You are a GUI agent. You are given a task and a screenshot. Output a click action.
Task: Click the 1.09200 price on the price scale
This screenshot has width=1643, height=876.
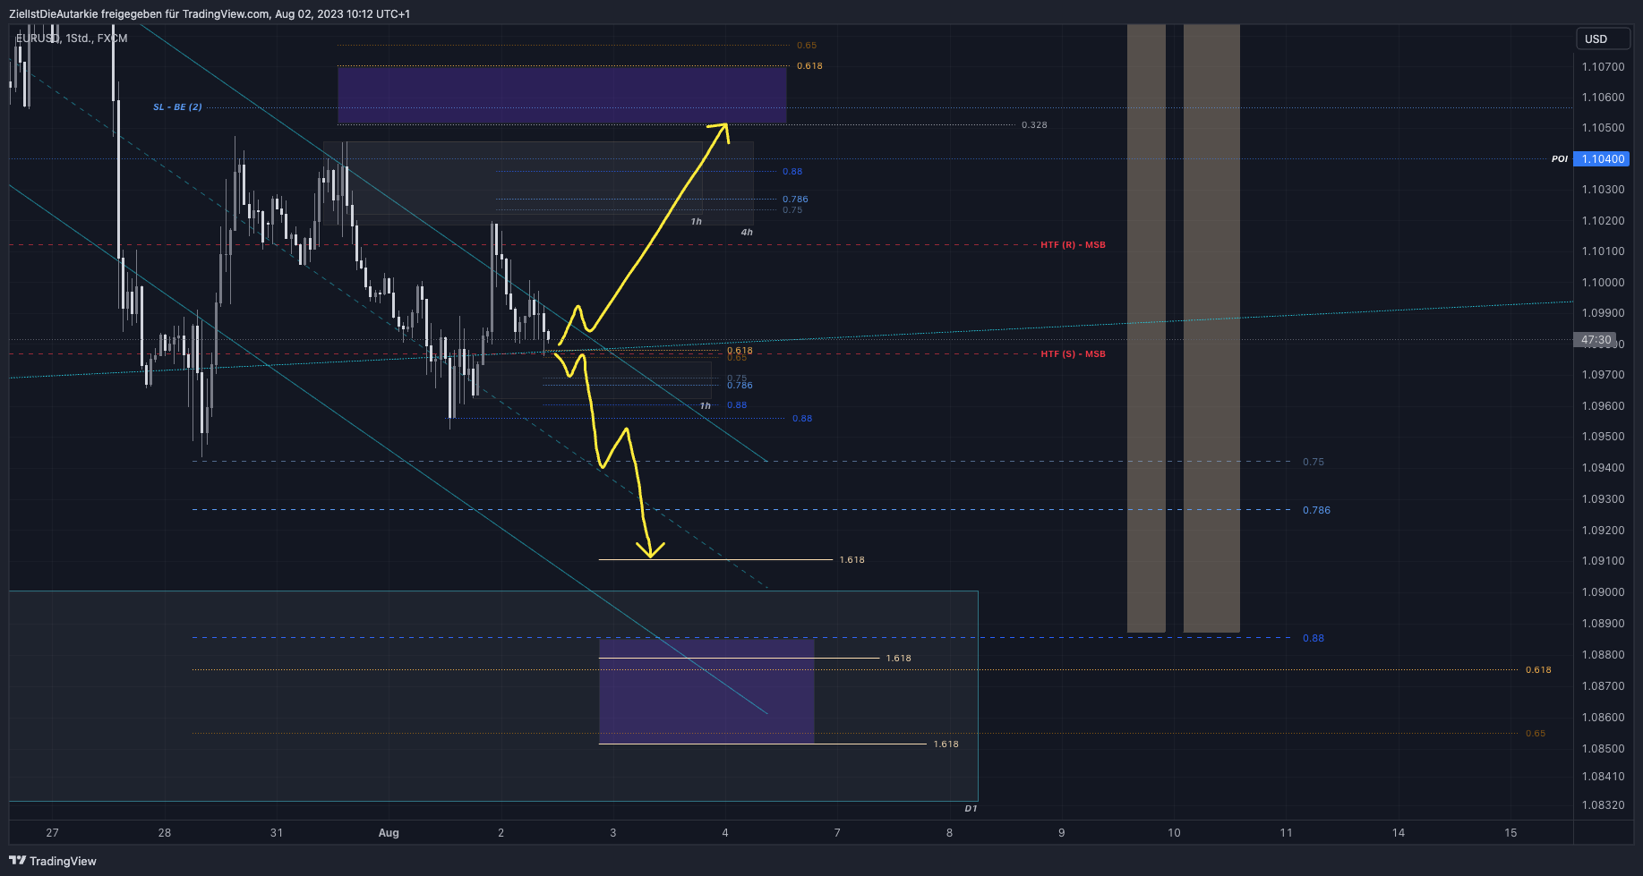pos(1603,531)
